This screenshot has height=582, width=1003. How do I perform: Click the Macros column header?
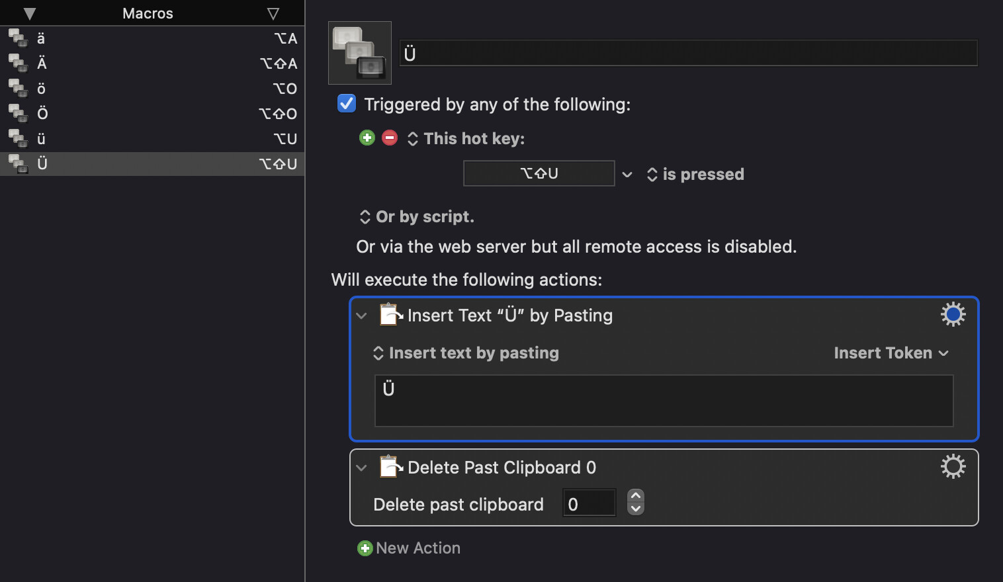[x=148, y=13]
